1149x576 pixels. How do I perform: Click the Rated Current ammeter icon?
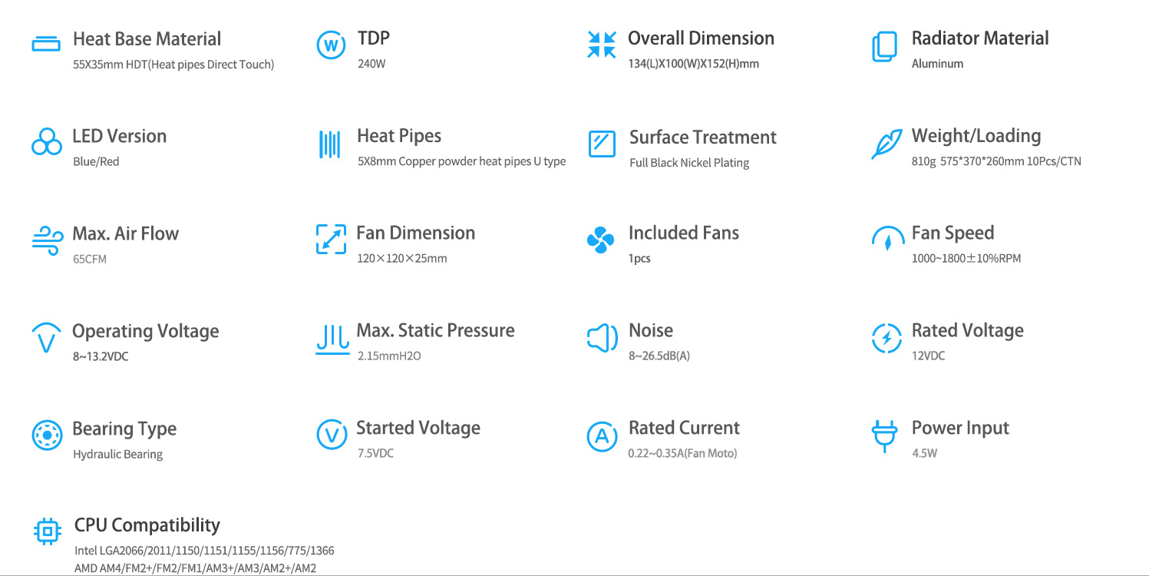click(602, 435)
